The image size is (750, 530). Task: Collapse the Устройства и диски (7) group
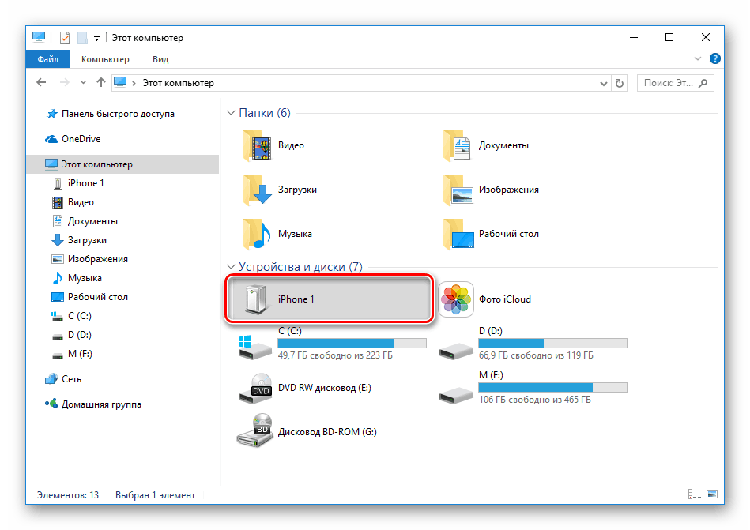pyautogui.click(x=231, y=267)
